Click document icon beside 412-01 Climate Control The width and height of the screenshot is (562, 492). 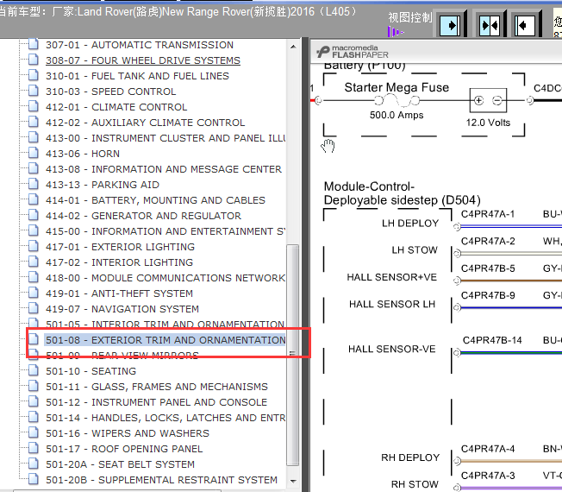(x=34, y=106)
